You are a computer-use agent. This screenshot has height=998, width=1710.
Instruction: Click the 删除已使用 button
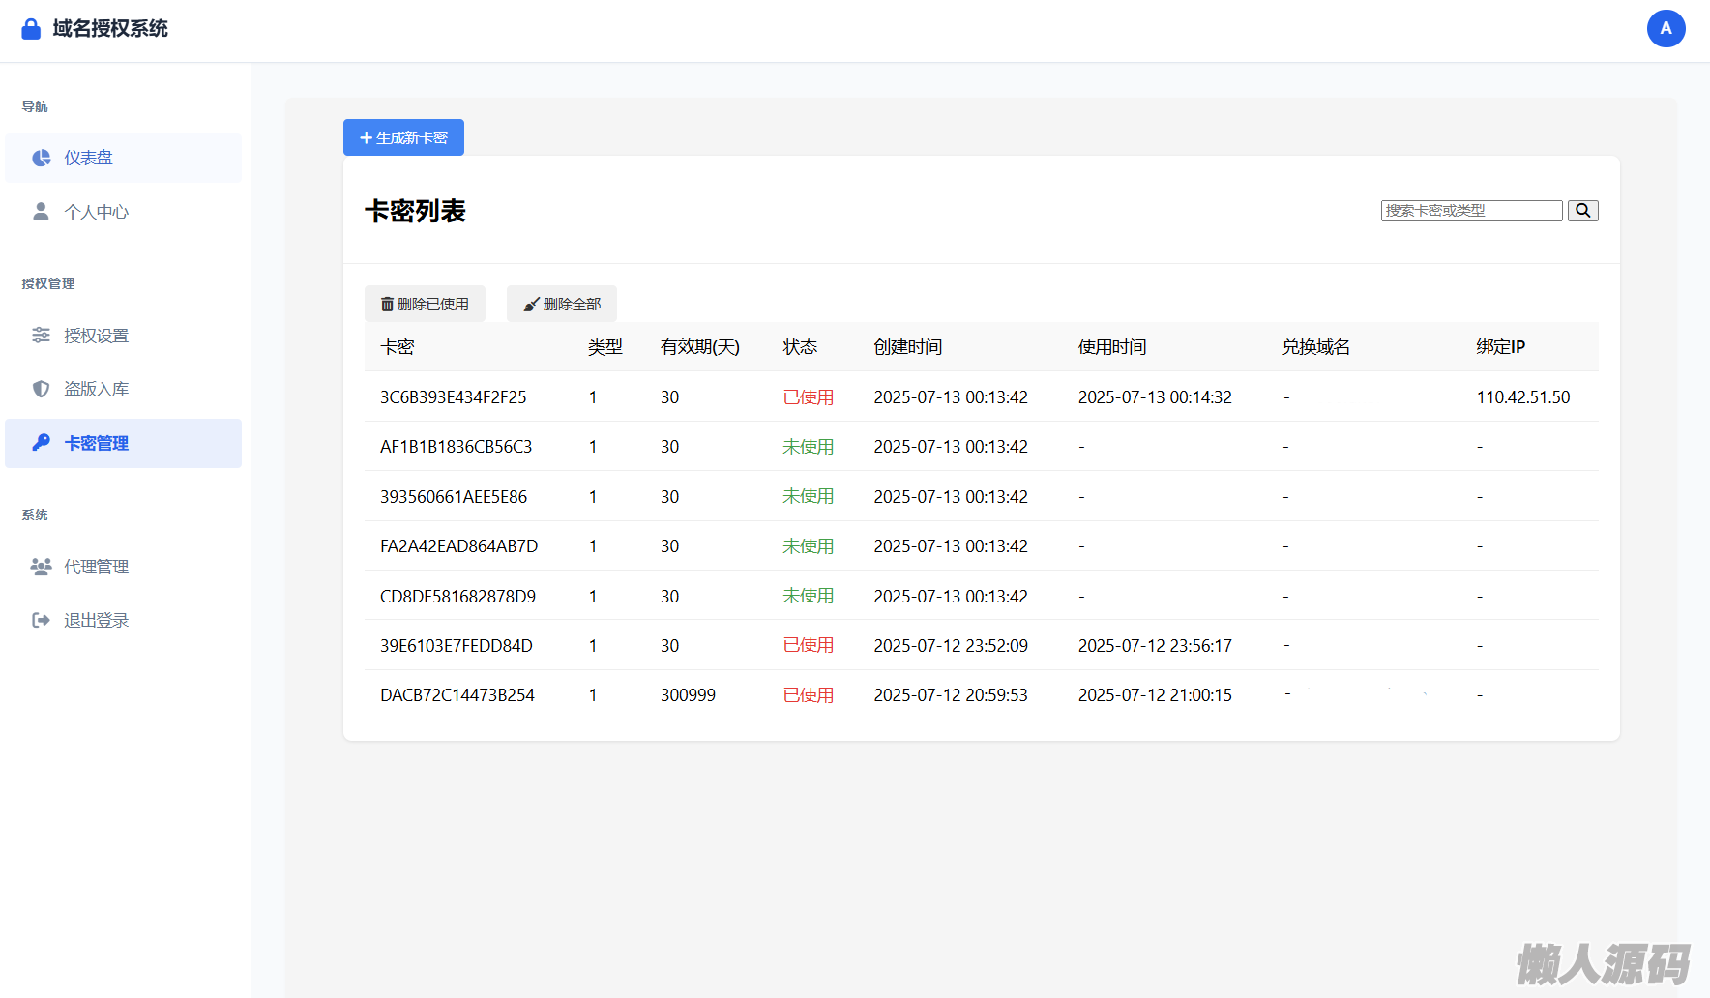tap(425, 304)
